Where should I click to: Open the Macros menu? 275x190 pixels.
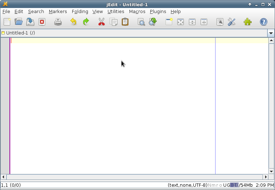137,12
